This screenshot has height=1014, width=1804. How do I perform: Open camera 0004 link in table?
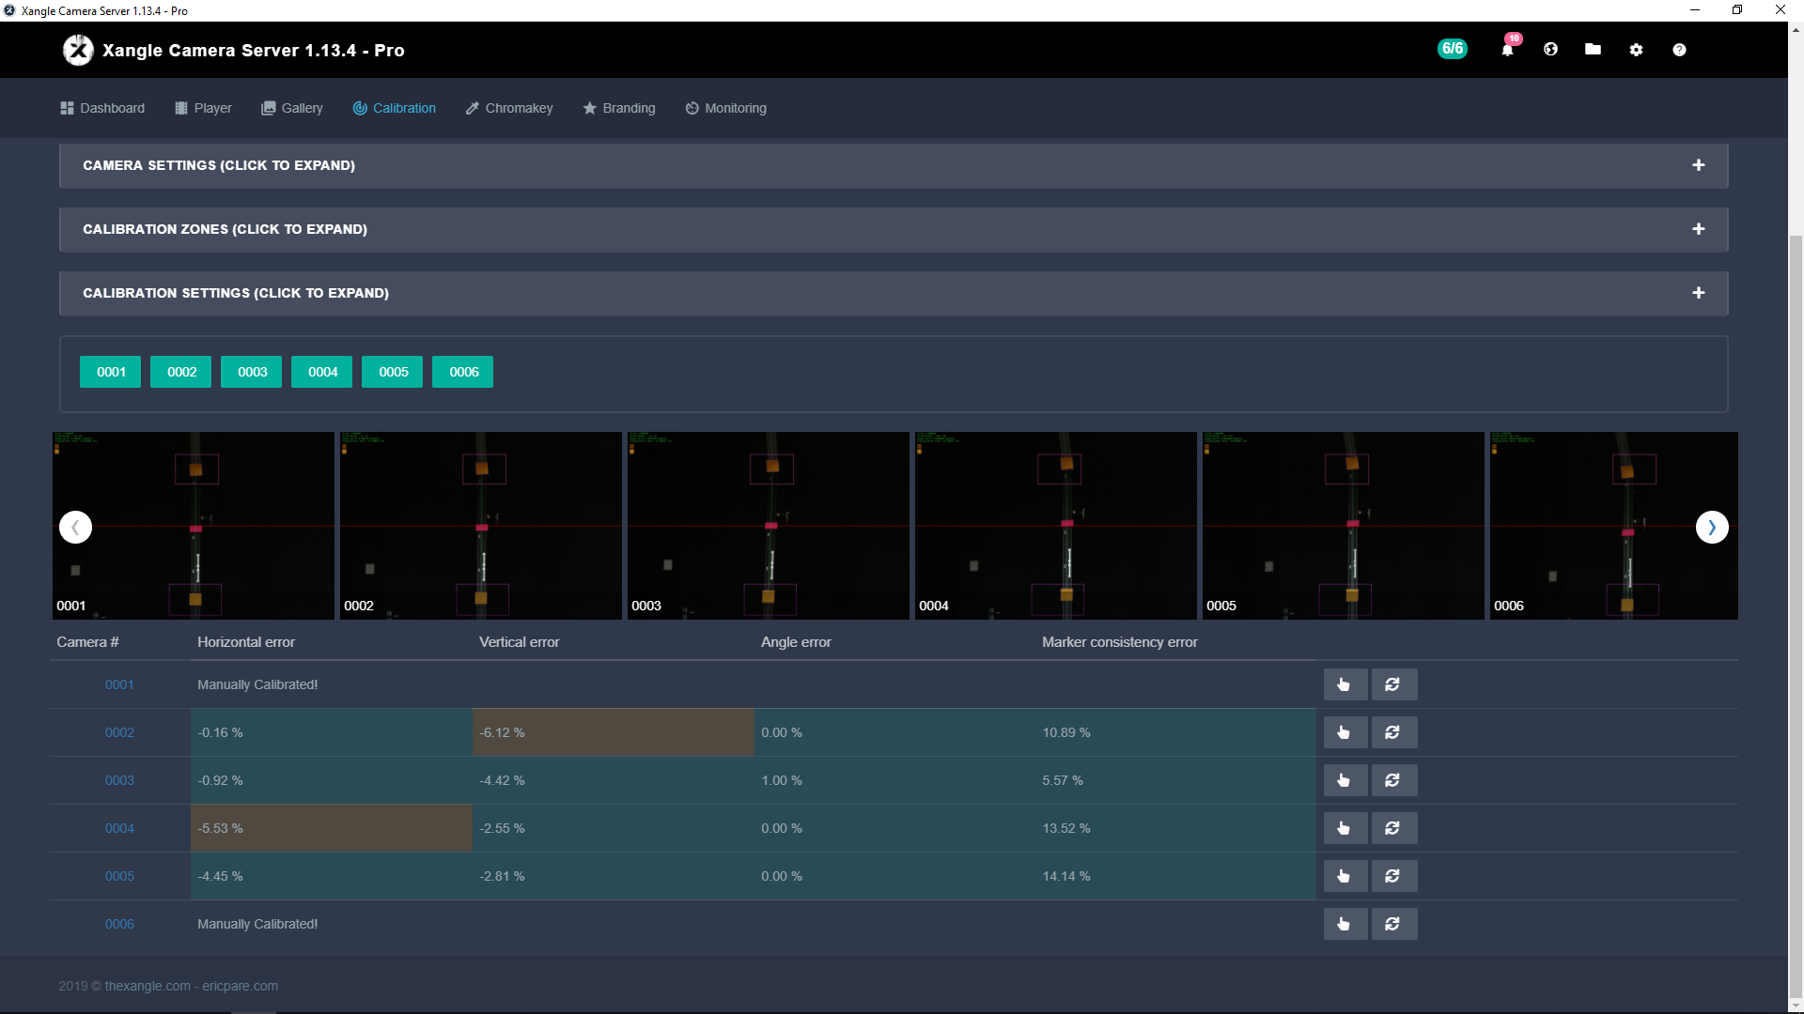point(119,828)
